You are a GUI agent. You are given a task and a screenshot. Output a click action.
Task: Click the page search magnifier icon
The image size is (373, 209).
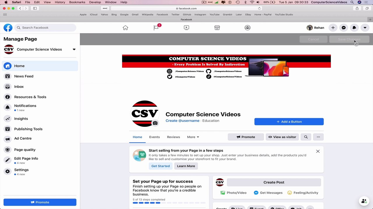point(306,137)
